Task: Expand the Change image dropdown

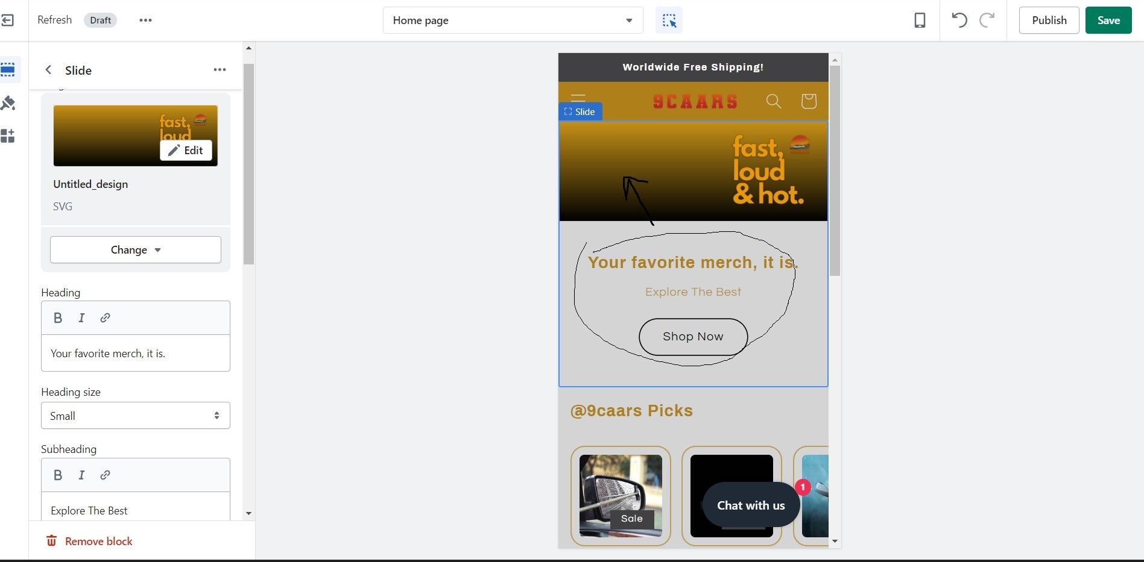Action: pos(136,249)
